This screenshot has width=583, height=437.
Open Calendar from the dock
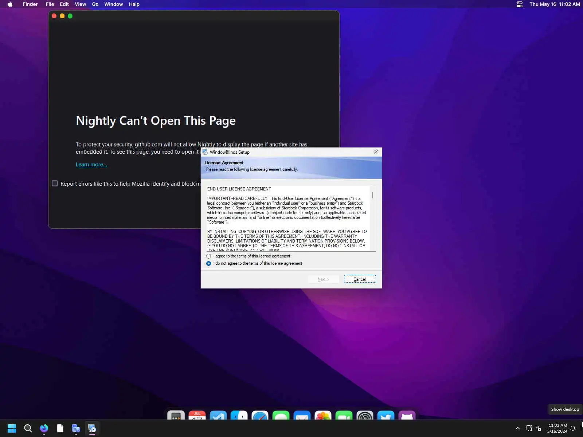[197, 415]
